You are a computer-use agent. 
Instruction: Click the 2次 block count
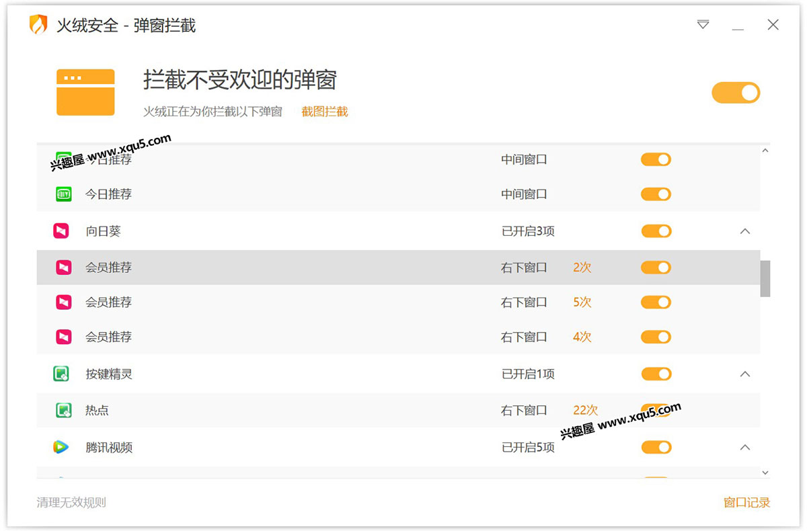pos(582,268)
